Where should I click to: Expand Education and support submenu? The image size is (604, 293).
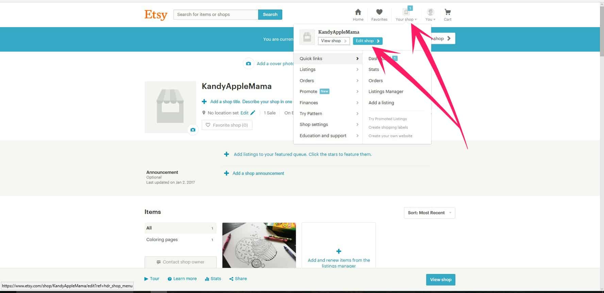point(328,135)
